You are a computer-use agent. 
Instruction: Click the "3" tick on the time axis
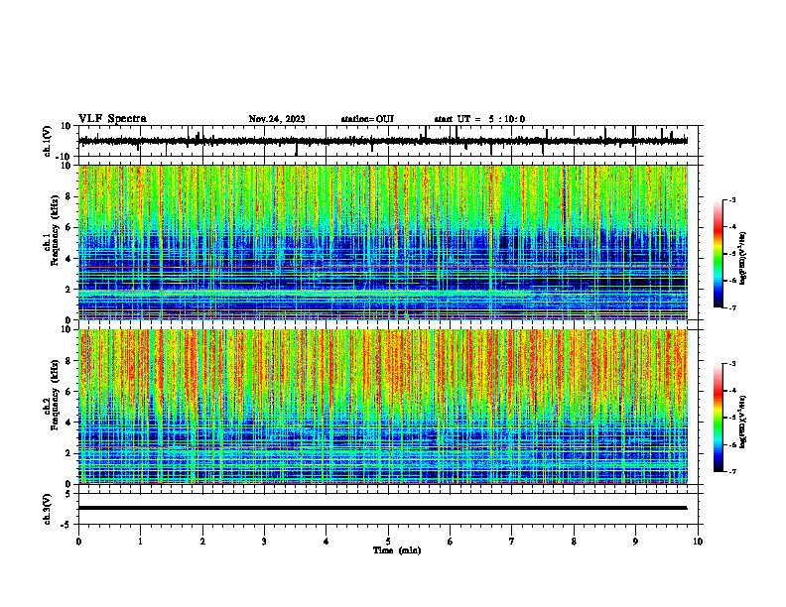264,542
